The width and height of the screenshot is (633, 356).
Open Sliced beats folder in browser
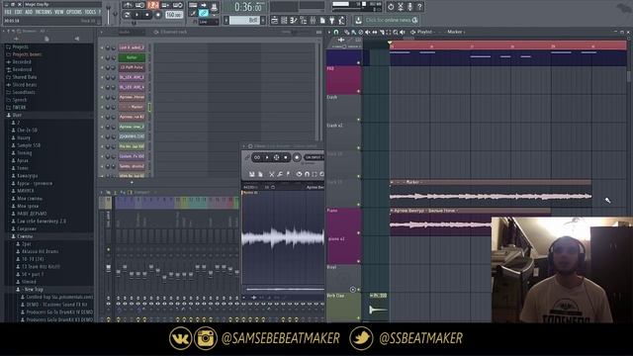tap(24, 85)
